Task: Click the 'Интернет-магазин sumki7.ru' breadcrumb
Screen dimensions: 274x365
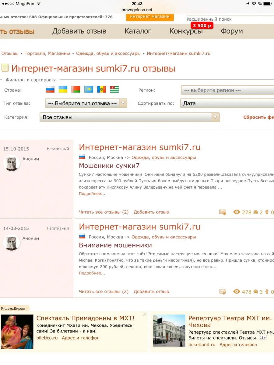Action: coord(179,54)
